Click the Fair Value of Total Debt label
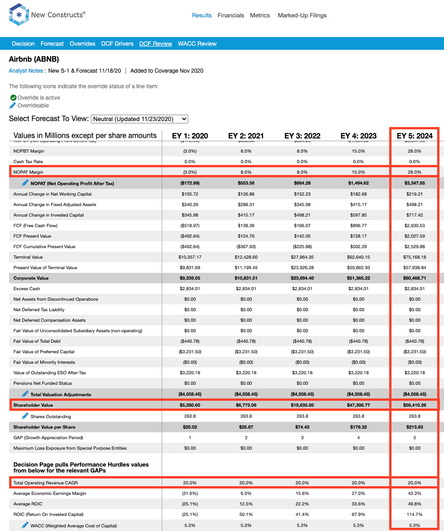The image size is (444, 531). point(37,341)
